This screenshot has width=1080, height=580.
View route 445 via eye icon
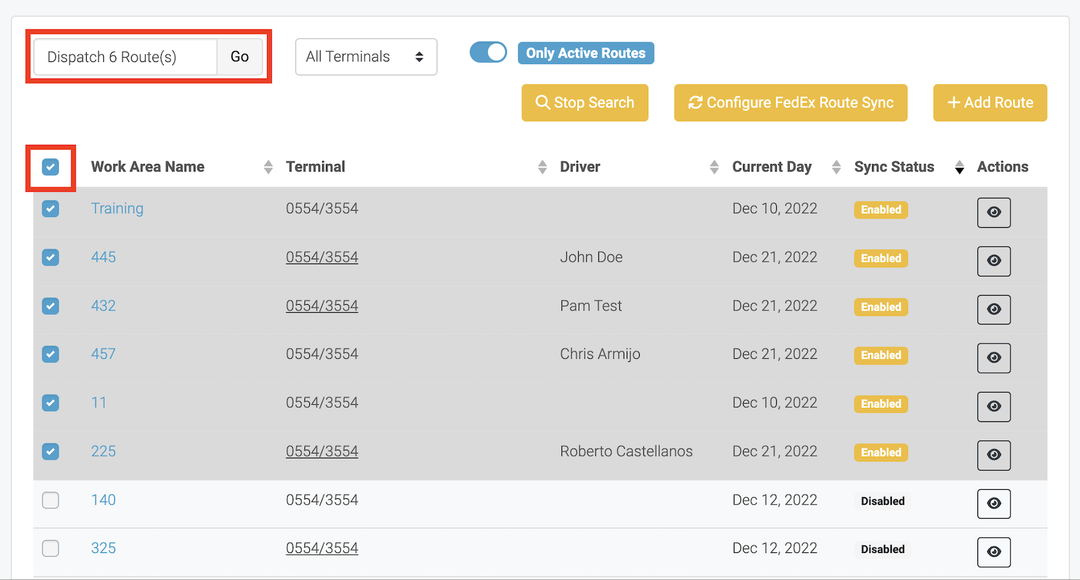click(x=993, y=261)
